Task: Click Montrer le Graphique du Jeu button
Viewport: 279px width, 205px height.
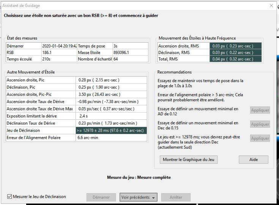Action: 188,160
